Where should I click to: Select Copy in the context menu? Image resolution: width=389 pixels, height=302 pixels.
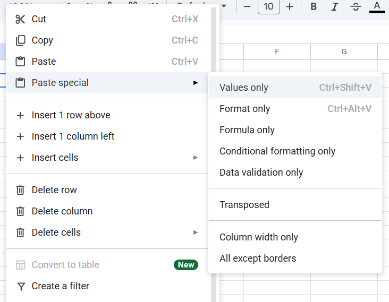[x=42, y=40]
